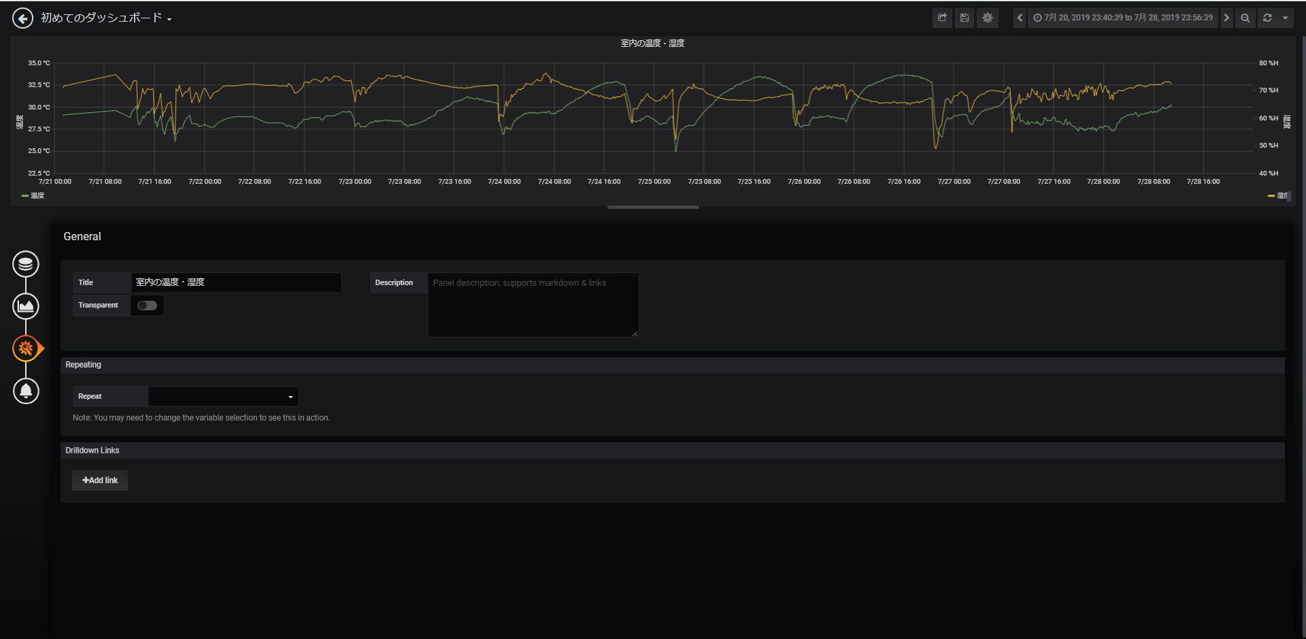The image size is (1306, 639).
Task: Open the Visualization tab chart icon
Action: pos(26,306)
